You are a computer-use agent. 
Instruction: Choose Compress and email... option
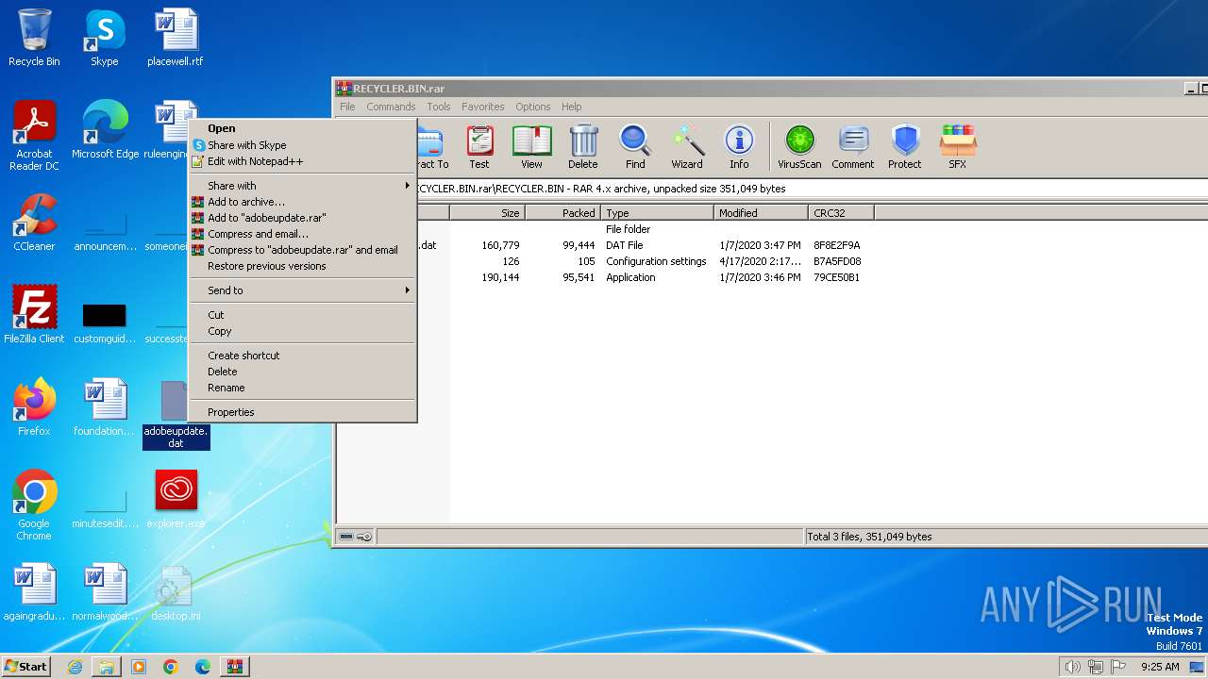[x=302, y=234]
